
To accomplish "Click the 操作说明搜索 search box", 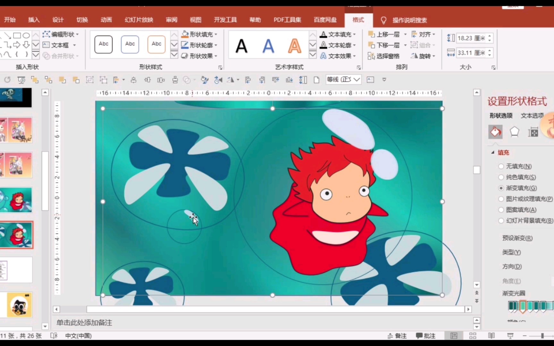I will pos(410,20).
